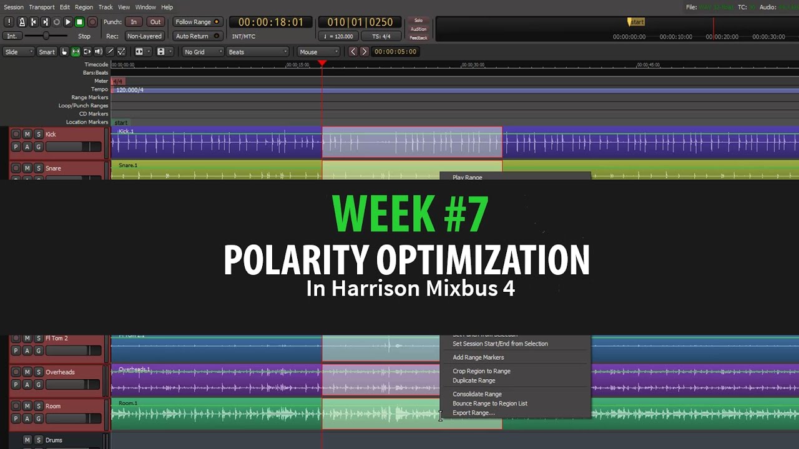Select the Cut tool icon
The height and width of the screenshot is (449, 799).
click(x=87, y=52)
